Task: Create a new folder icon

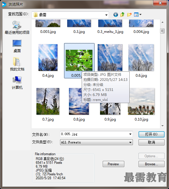Action: (x=129, y=15)
